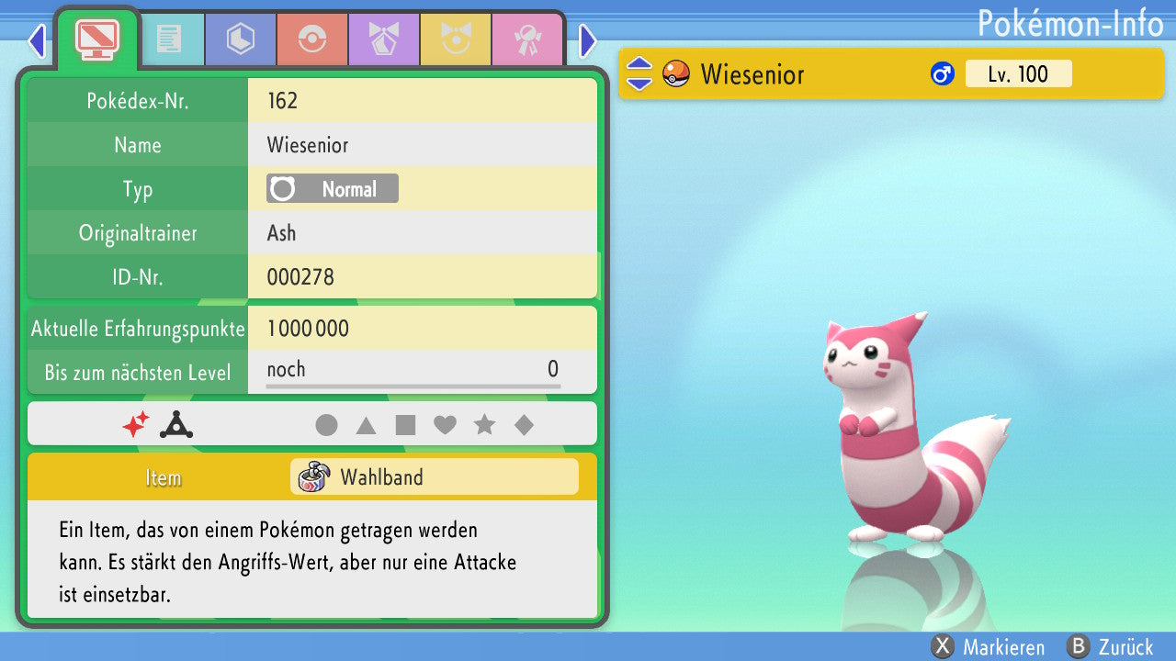The height and width of the screenshot is (661, 1176).
Task: Select the purple contest bow tab
Action: pyautogui.click(x=383, y=39)
